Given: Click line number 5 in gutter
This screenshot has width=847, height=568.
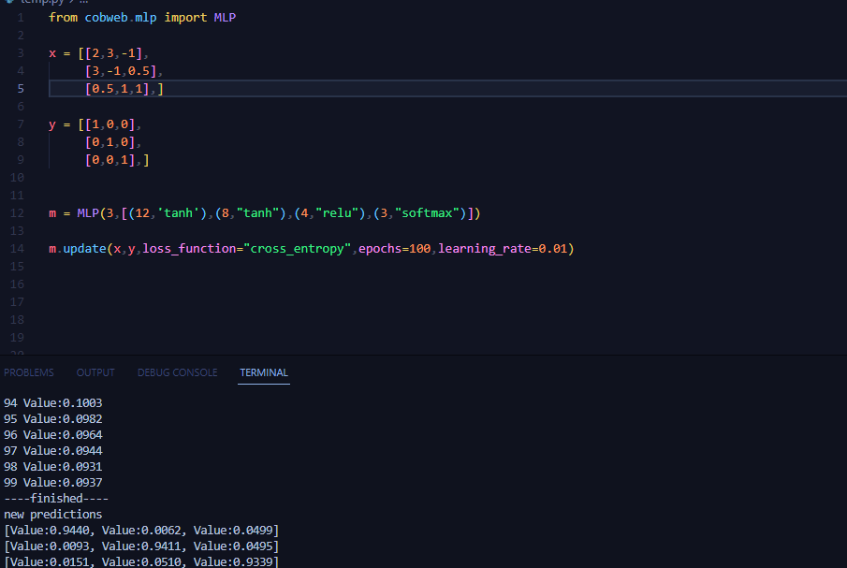Looking at the screenshot, I should [21, 89].
